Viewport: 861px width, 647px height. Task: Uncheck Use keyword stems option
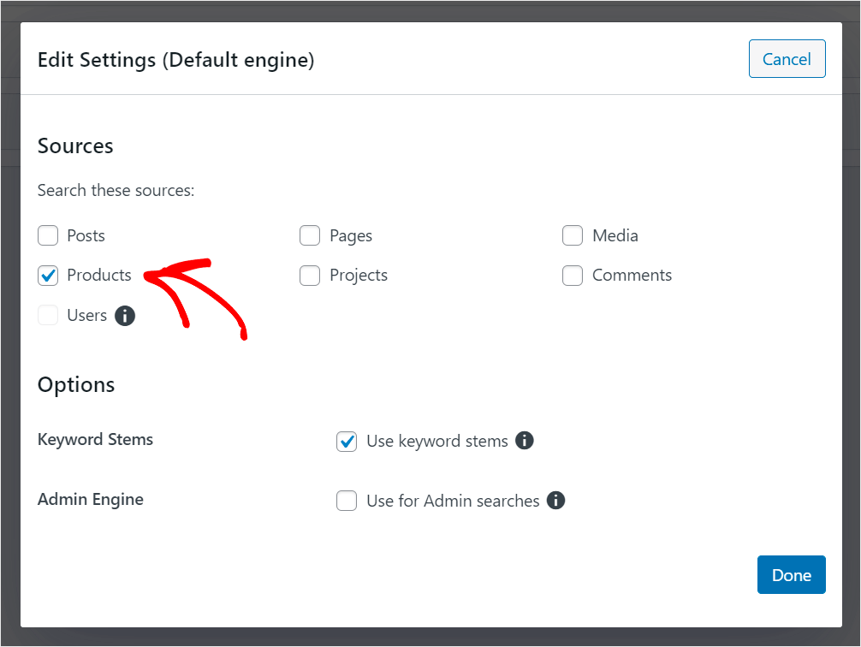pos(347,441)
